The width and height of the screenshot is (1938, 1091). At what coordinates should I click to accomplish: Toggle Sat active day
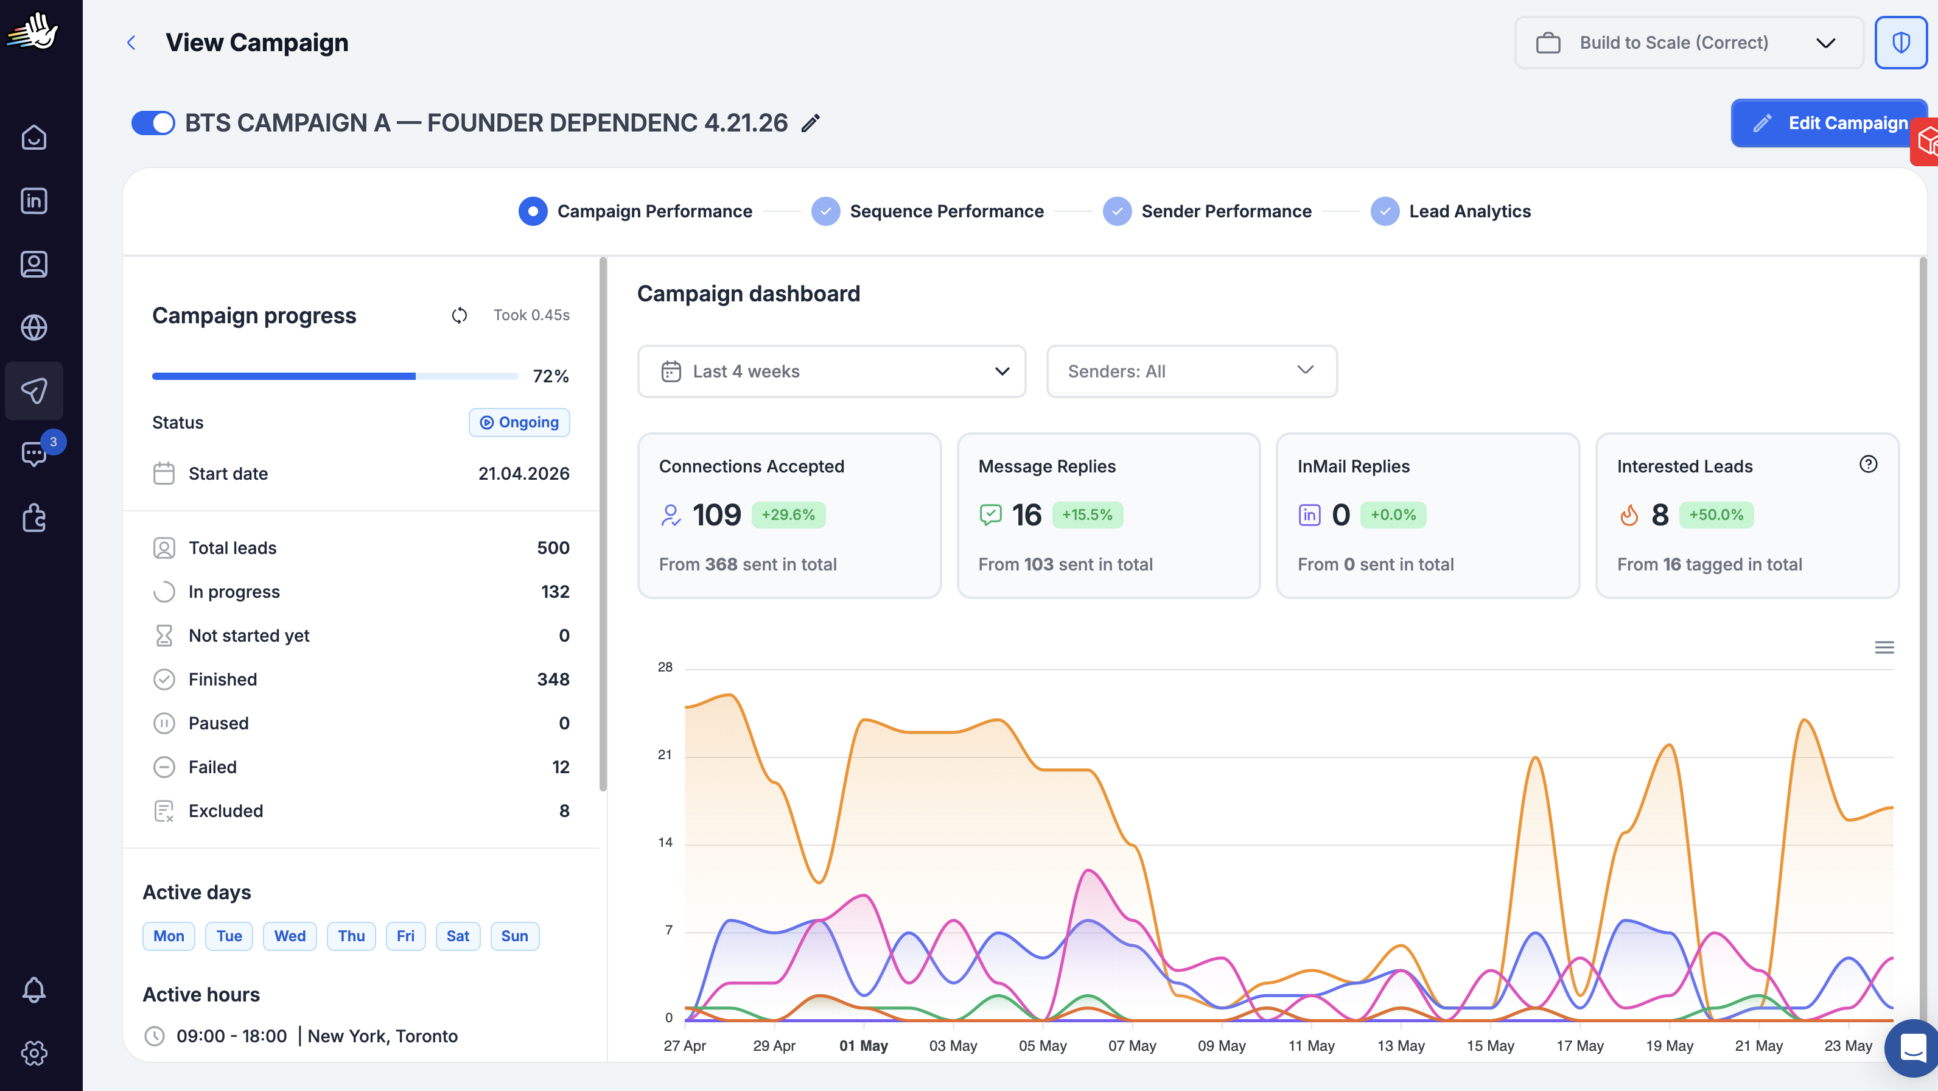coord(458,936)
